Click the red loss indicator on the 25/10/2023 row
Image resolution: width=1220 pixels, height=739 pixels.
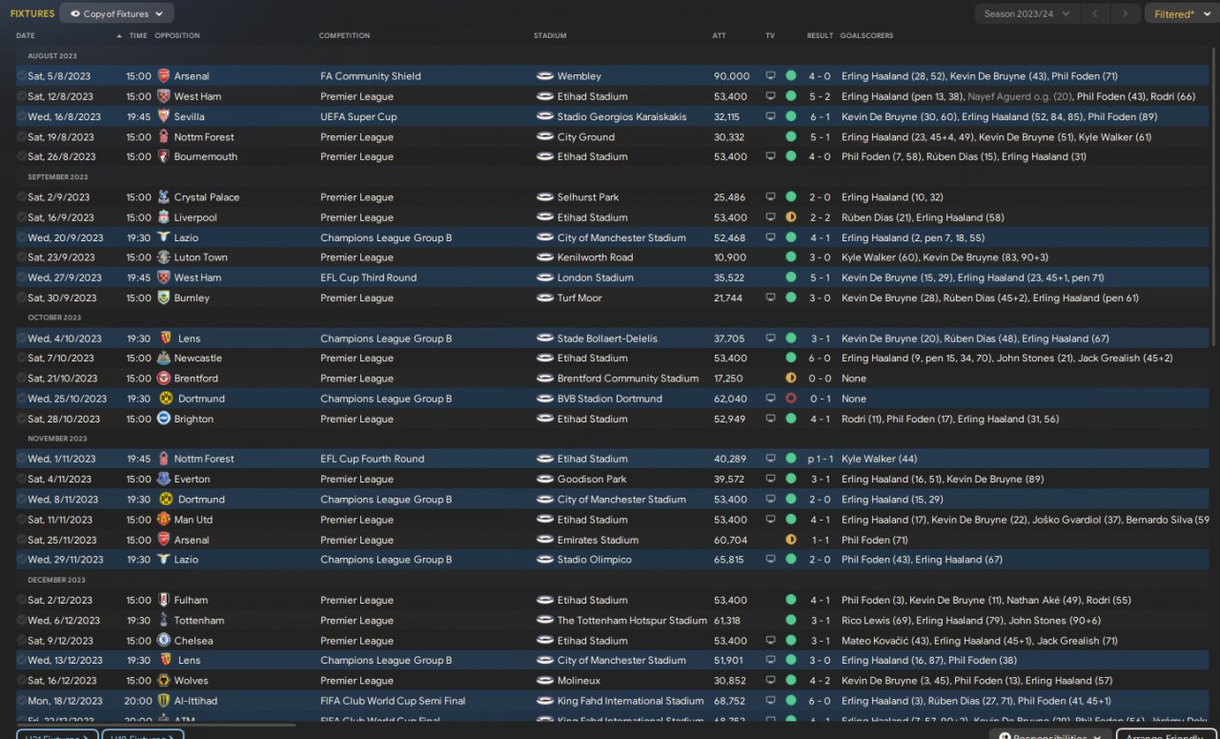tap(791, 399)
